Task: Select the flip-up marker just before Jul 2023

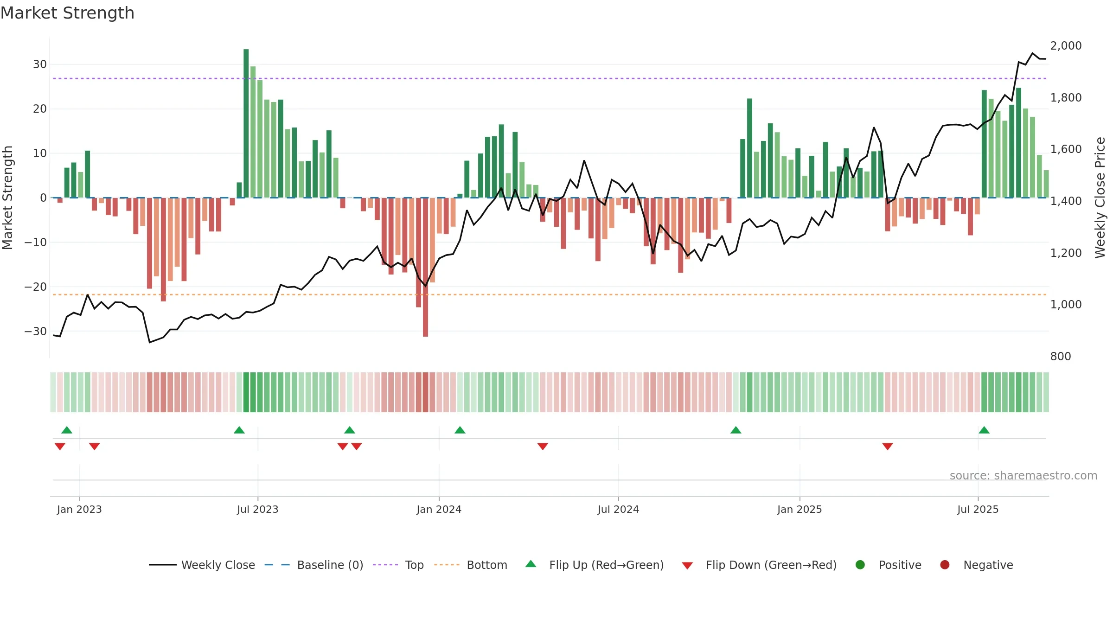Action: click(x=239, y=430)
